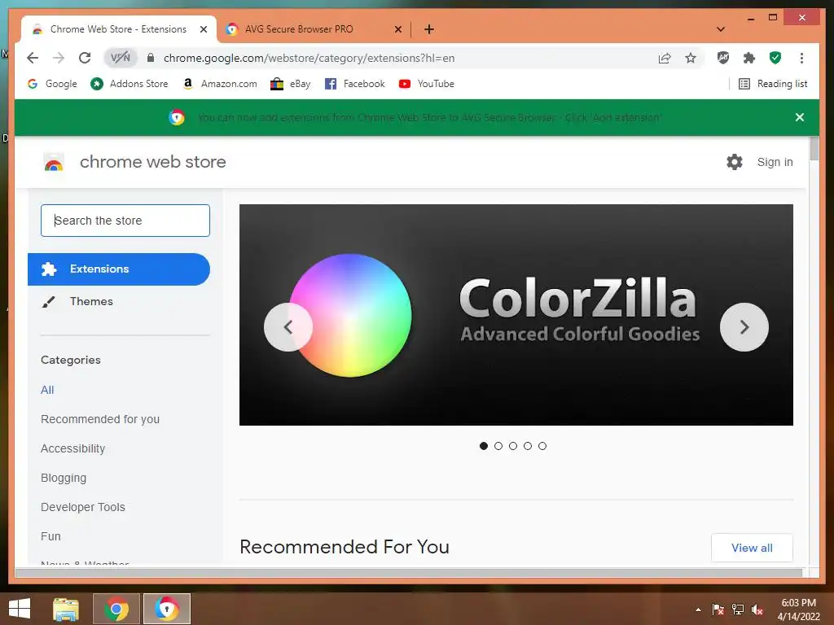Switch to Chrome Web Store - Extensions tab
This screenshot has width=834, height=625.
(118, 29)
